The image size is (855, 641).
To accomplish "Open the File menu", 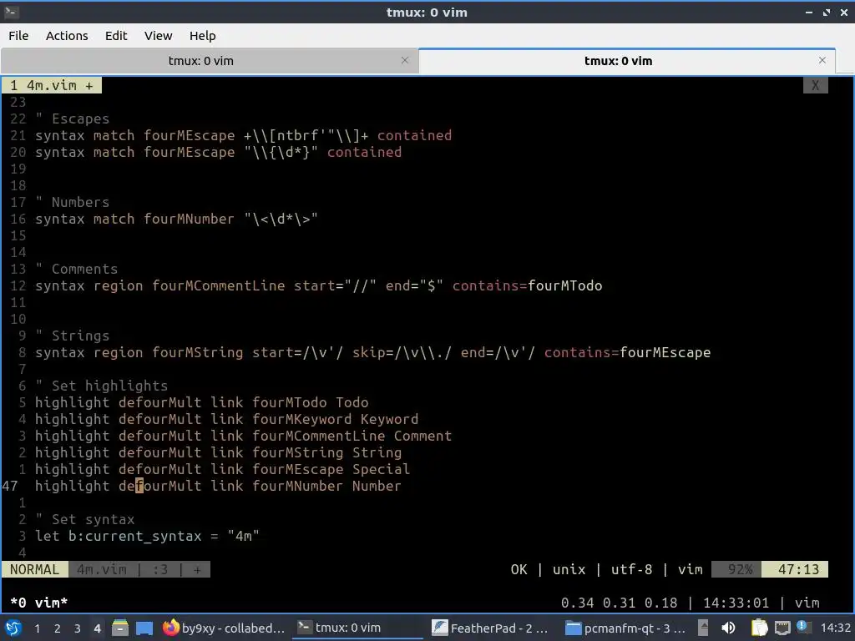I will (x=18, y=35).
